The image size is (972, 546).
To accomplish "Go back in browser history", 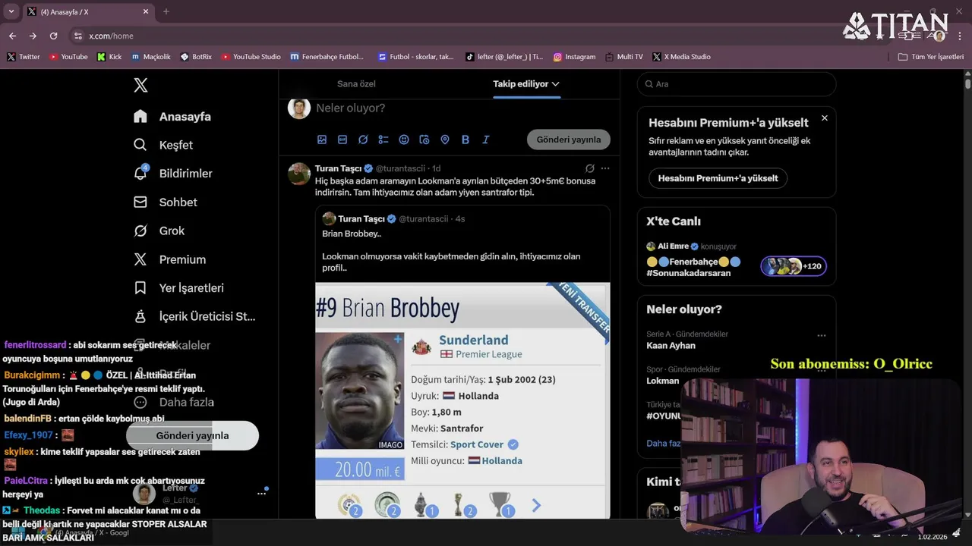I will tap(12, 36).
